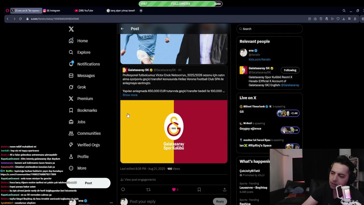Open the cropped player photo above the quoted post

[174, 49]
